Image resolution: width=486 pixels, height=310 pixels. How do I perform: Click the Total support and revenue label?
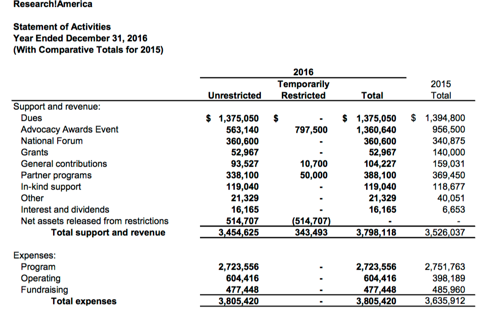tap(108, 233)
